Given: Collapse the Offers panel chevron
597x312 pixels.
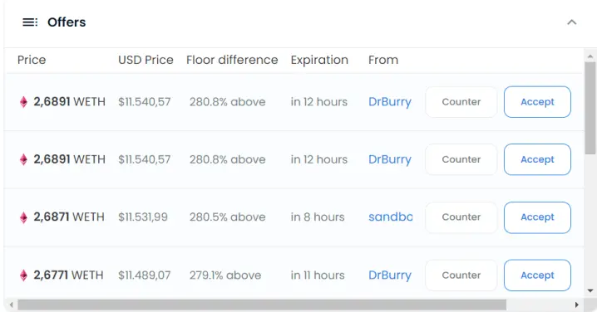Looking at the screenshot, I should pos(571,22).
